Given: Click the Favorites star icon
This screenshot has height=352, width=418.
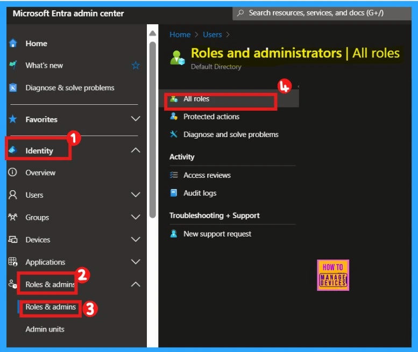Looking at the screenshot, I should coord(13,119).
